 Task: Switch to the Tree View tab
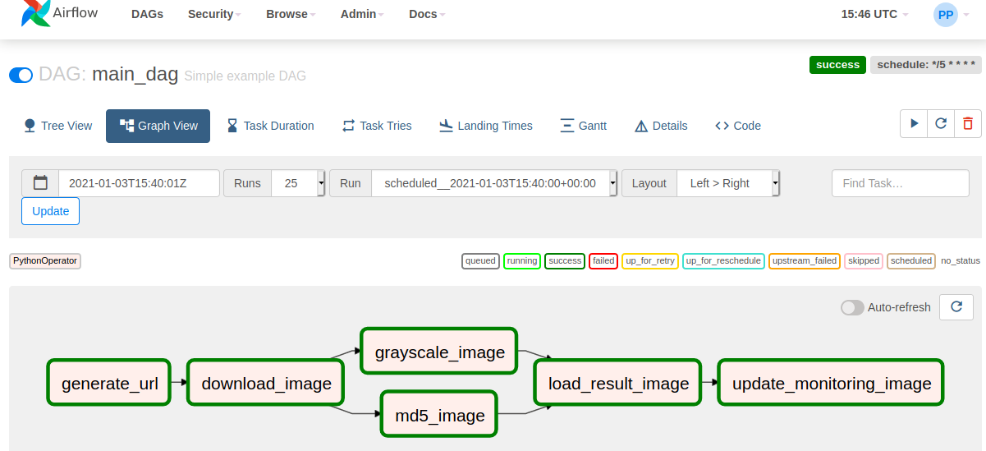57,126
